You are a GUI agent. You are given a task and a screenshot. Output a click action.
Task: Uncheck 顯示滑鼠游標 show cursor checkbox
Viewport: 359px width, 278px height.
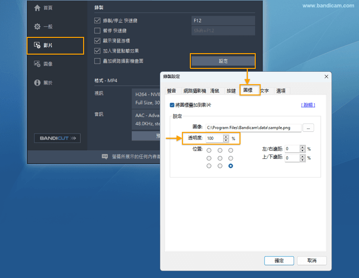coord(97,40)
